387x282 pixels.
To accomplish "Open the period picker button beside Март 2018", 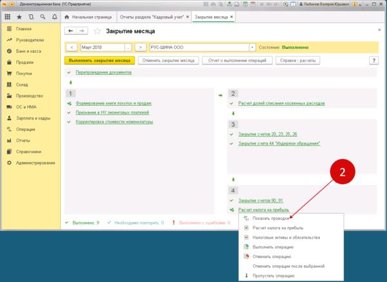I will click(129, 47).
